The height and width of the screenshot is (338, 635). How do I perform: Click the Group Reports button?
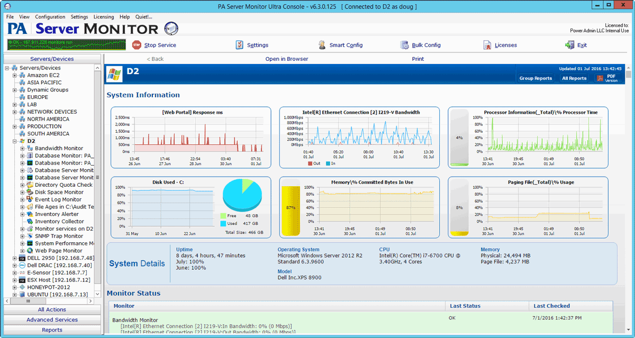pos(536,78)
